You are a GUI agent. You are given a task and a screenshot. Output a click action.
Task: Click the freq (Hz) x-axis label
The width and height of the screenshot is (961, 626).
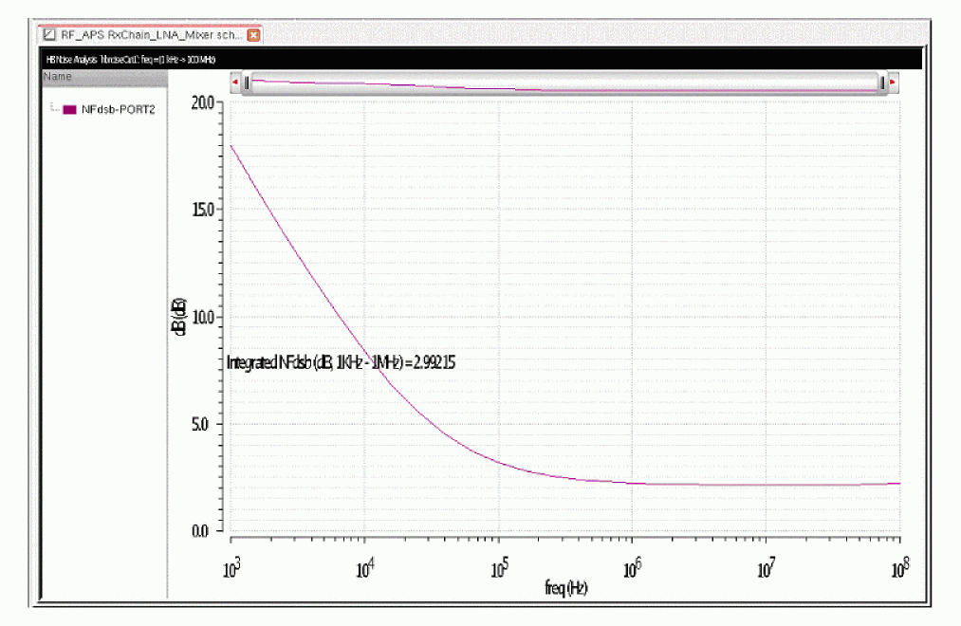coord(565,588)
